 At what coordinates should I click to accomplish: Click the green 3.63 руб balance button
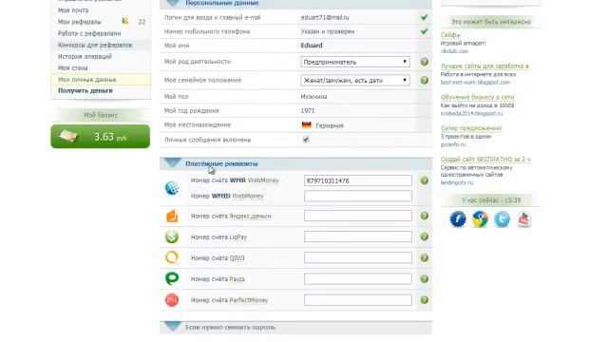point(100,136)
